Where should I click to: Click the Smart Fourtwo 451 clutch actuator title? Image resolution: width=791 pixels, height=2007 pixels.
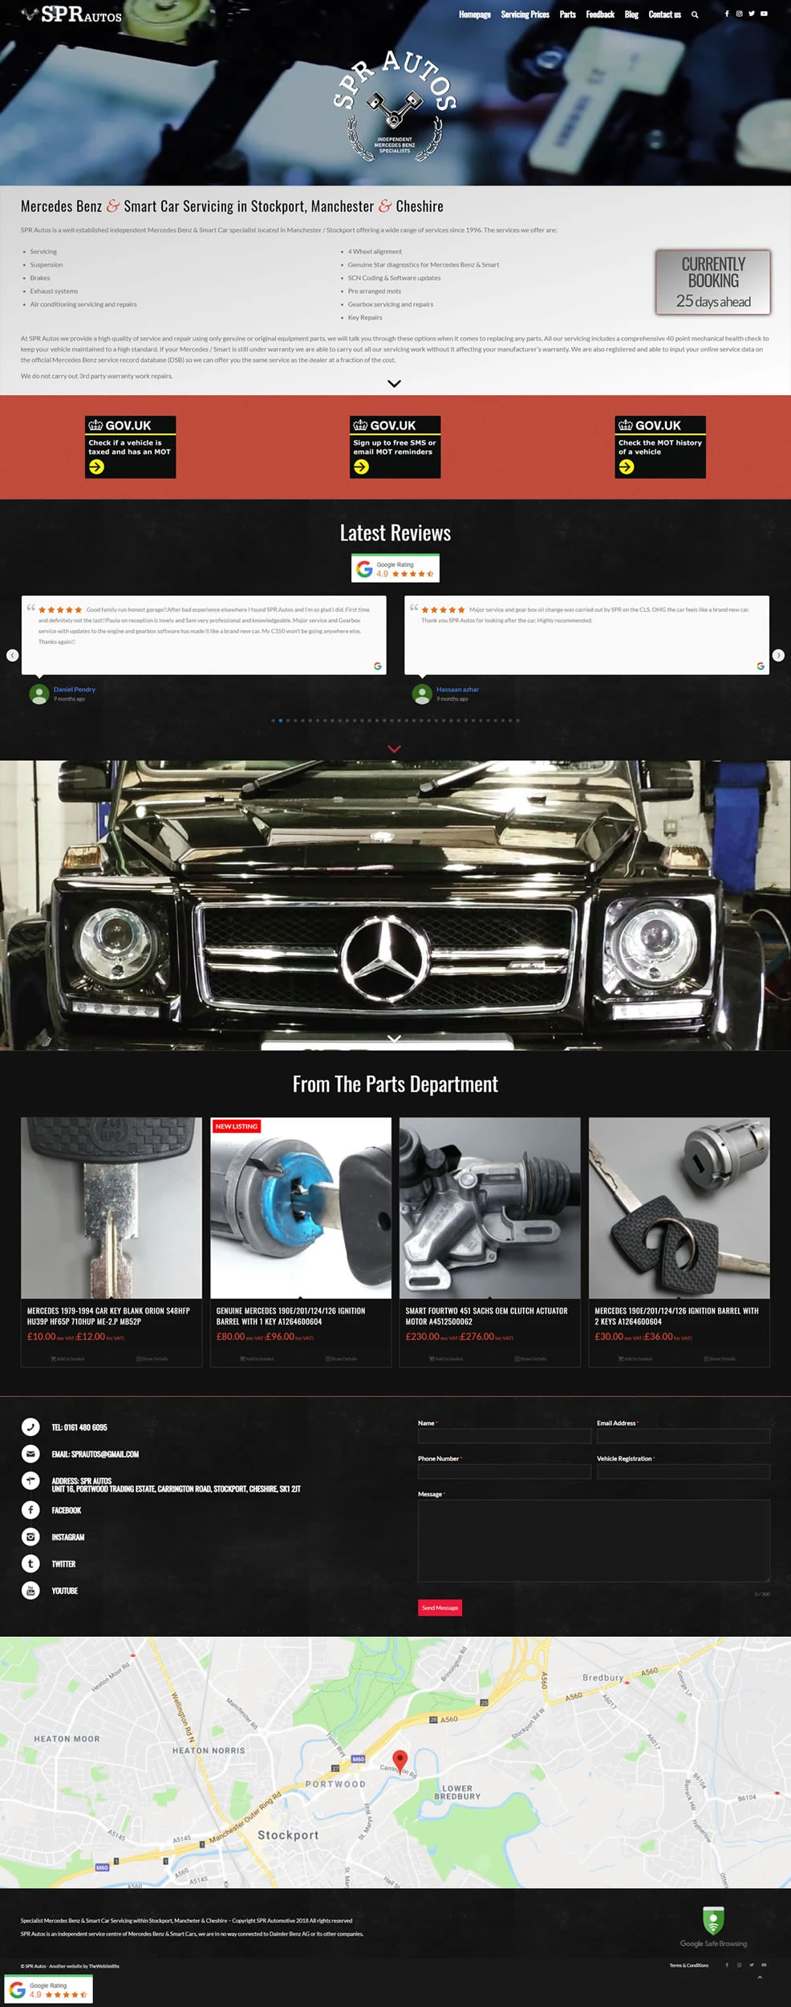point(486,1316)
